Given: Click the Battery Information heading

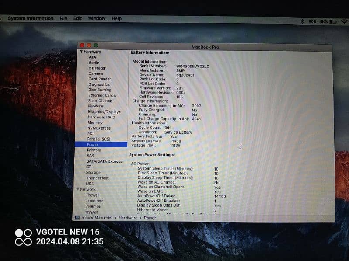Looking at the screenshot, I should (x=150, y=52).
